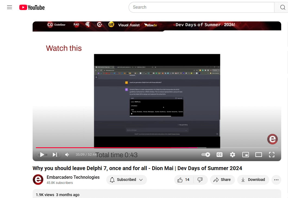Click the 45.8K subscribers text

coord(60,183)
